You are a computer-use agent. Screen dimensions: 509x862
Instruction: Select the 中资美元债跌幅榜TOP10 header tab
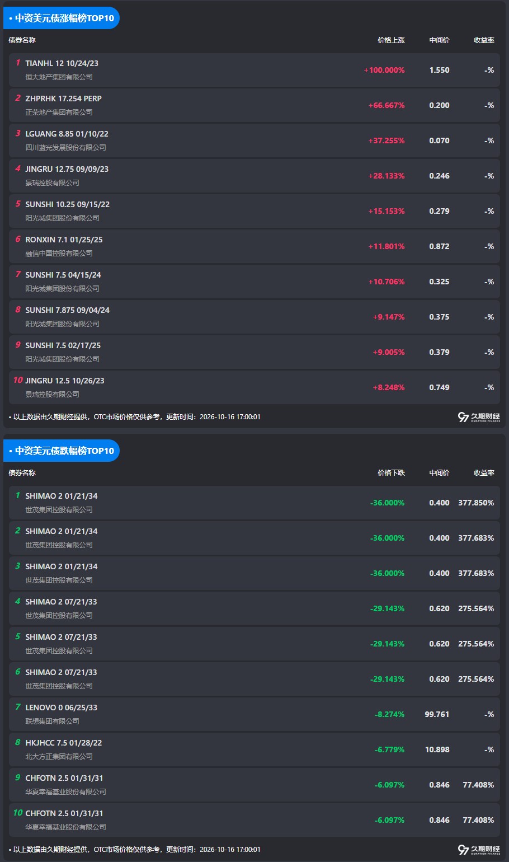(x=62, y=451)
